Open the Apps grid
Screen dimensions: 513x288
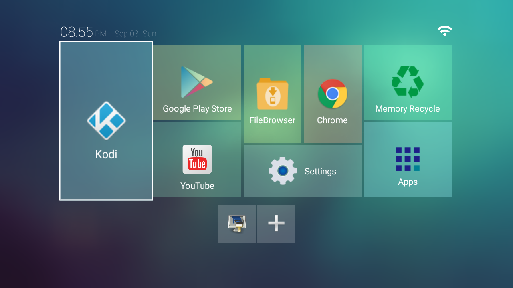(x=408, y=159)
